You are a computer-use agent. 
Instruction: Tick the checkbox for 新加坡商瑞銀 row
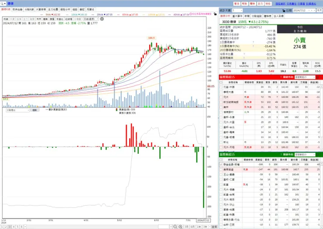pyautogui.click(x=221, y=102)
